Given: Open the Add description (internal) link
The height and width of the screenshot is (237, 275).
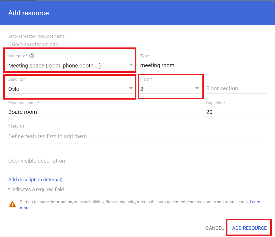Looking at the screenshot, I should [35, 180].
